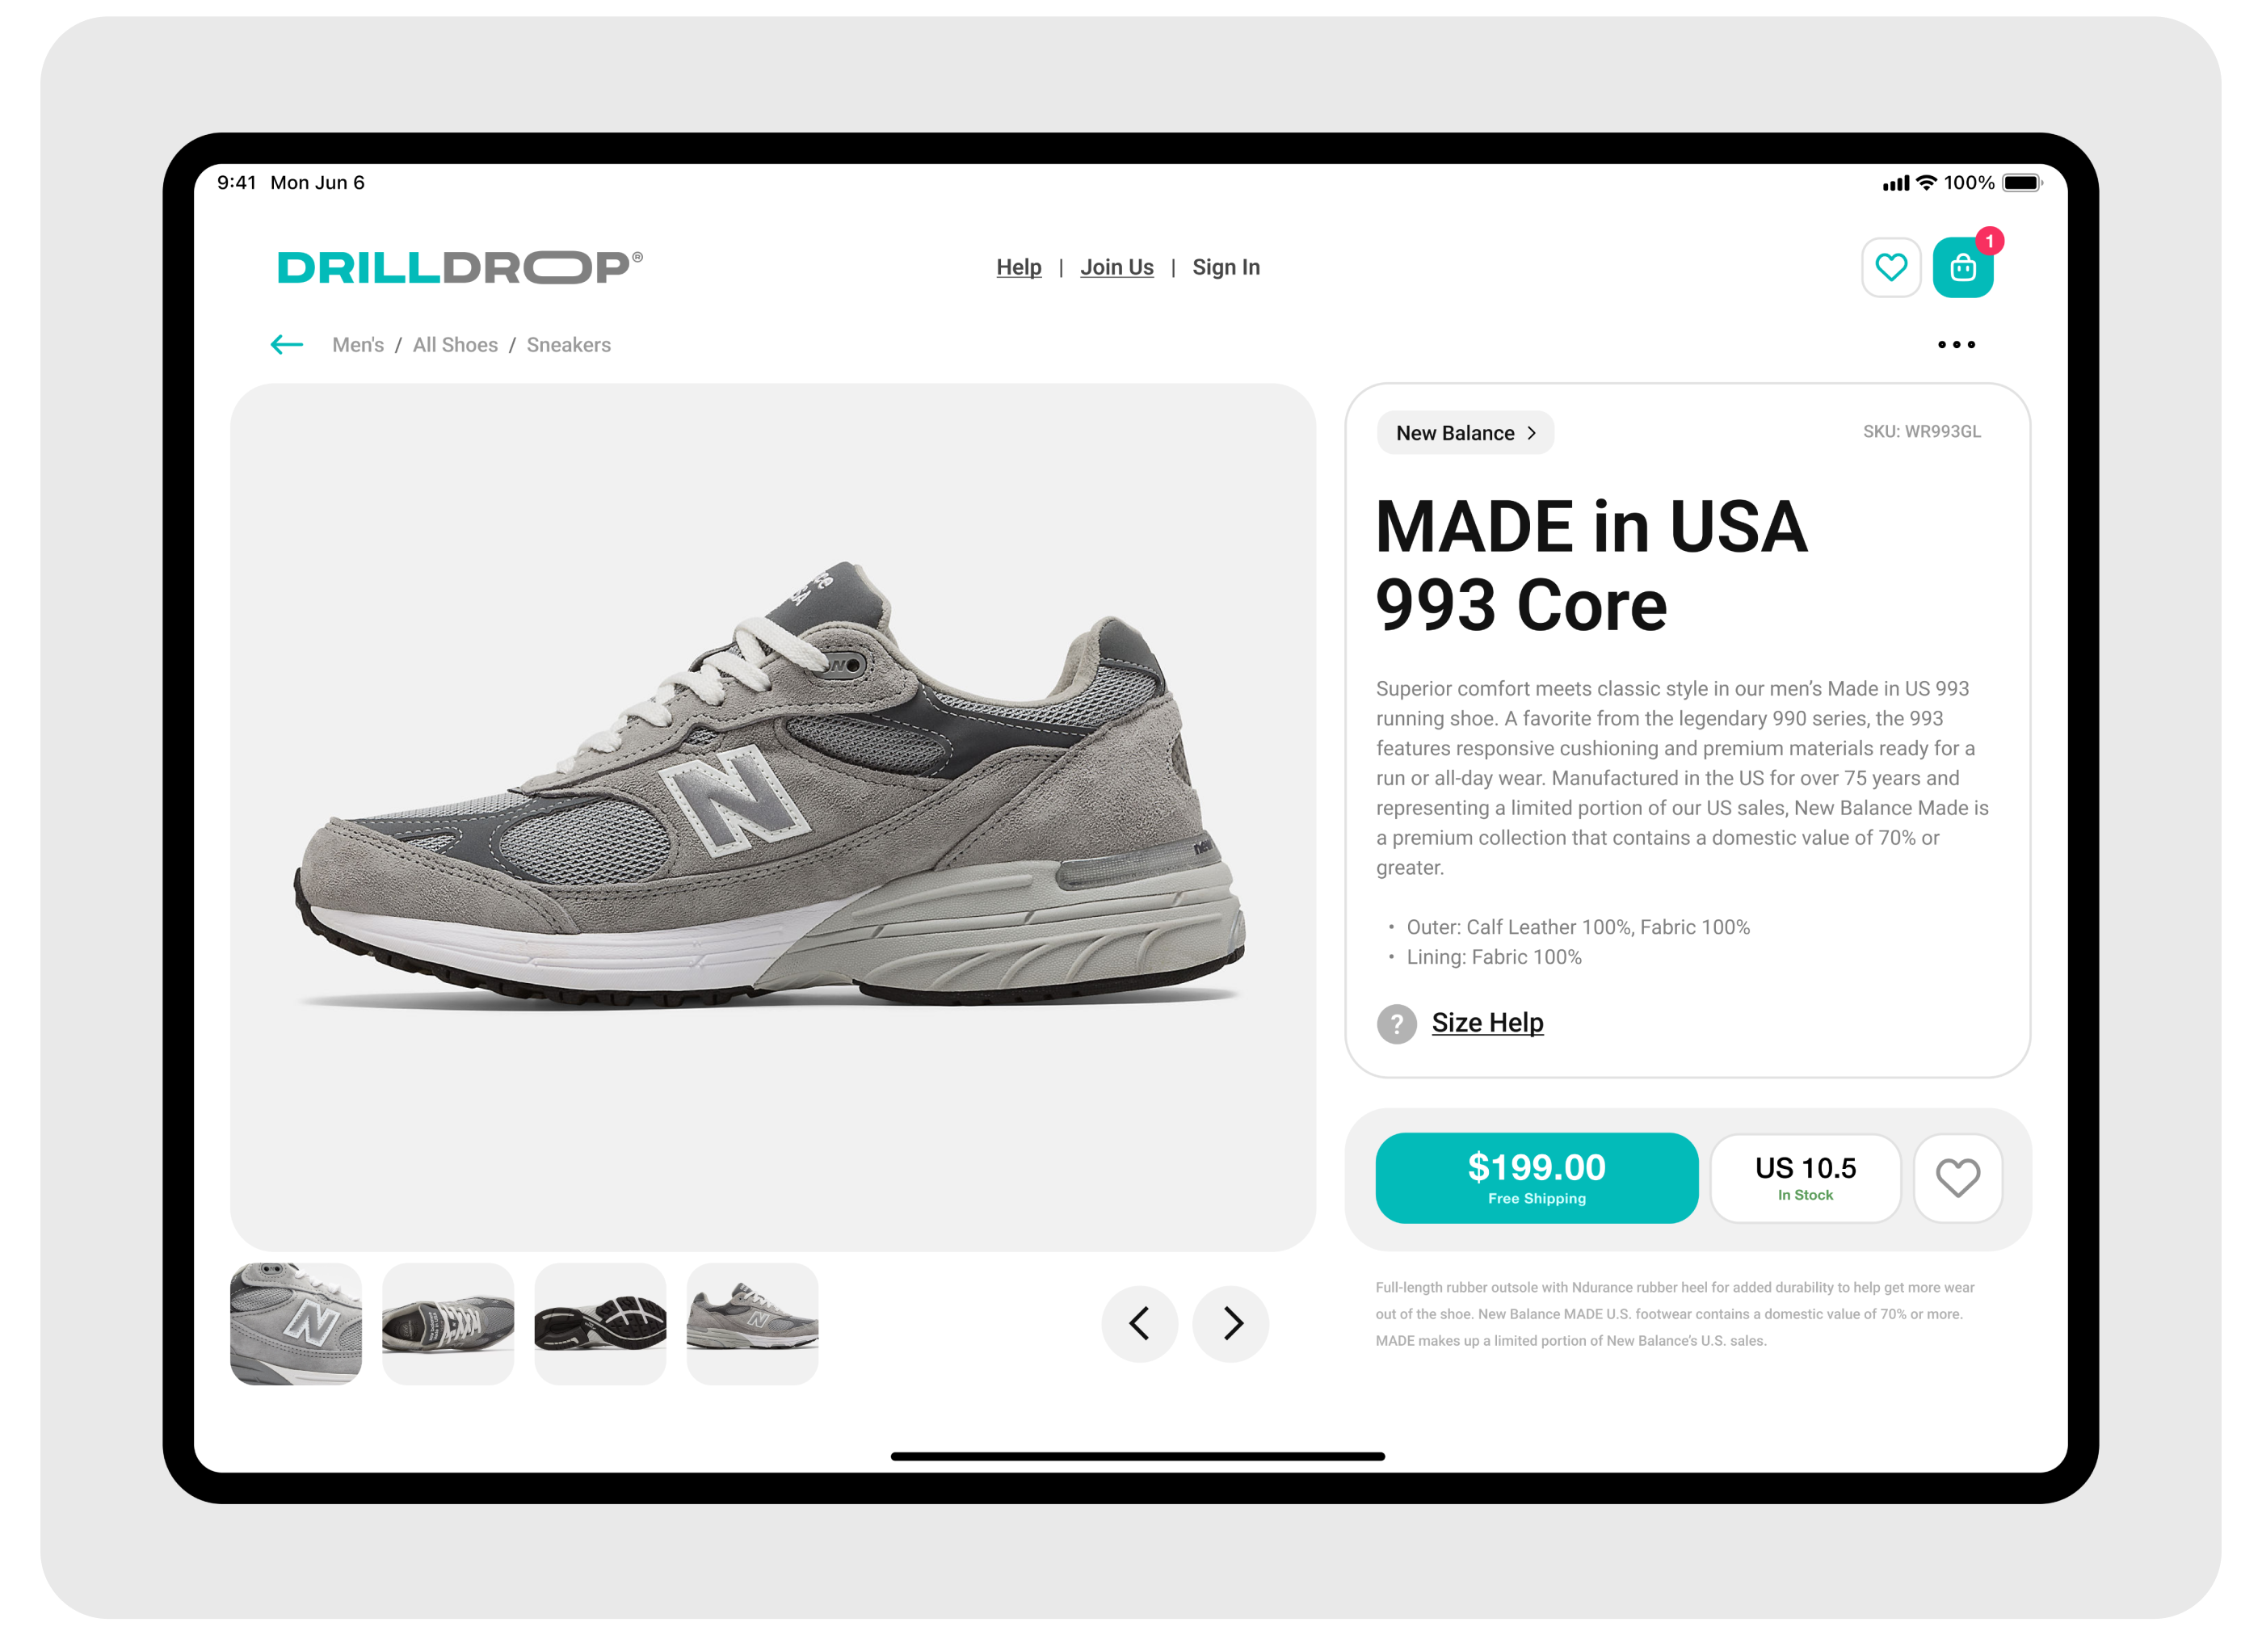Select the shoe sole thumbnail
Viewport: 2262px width, 1635px height.
pos(600,1324)
